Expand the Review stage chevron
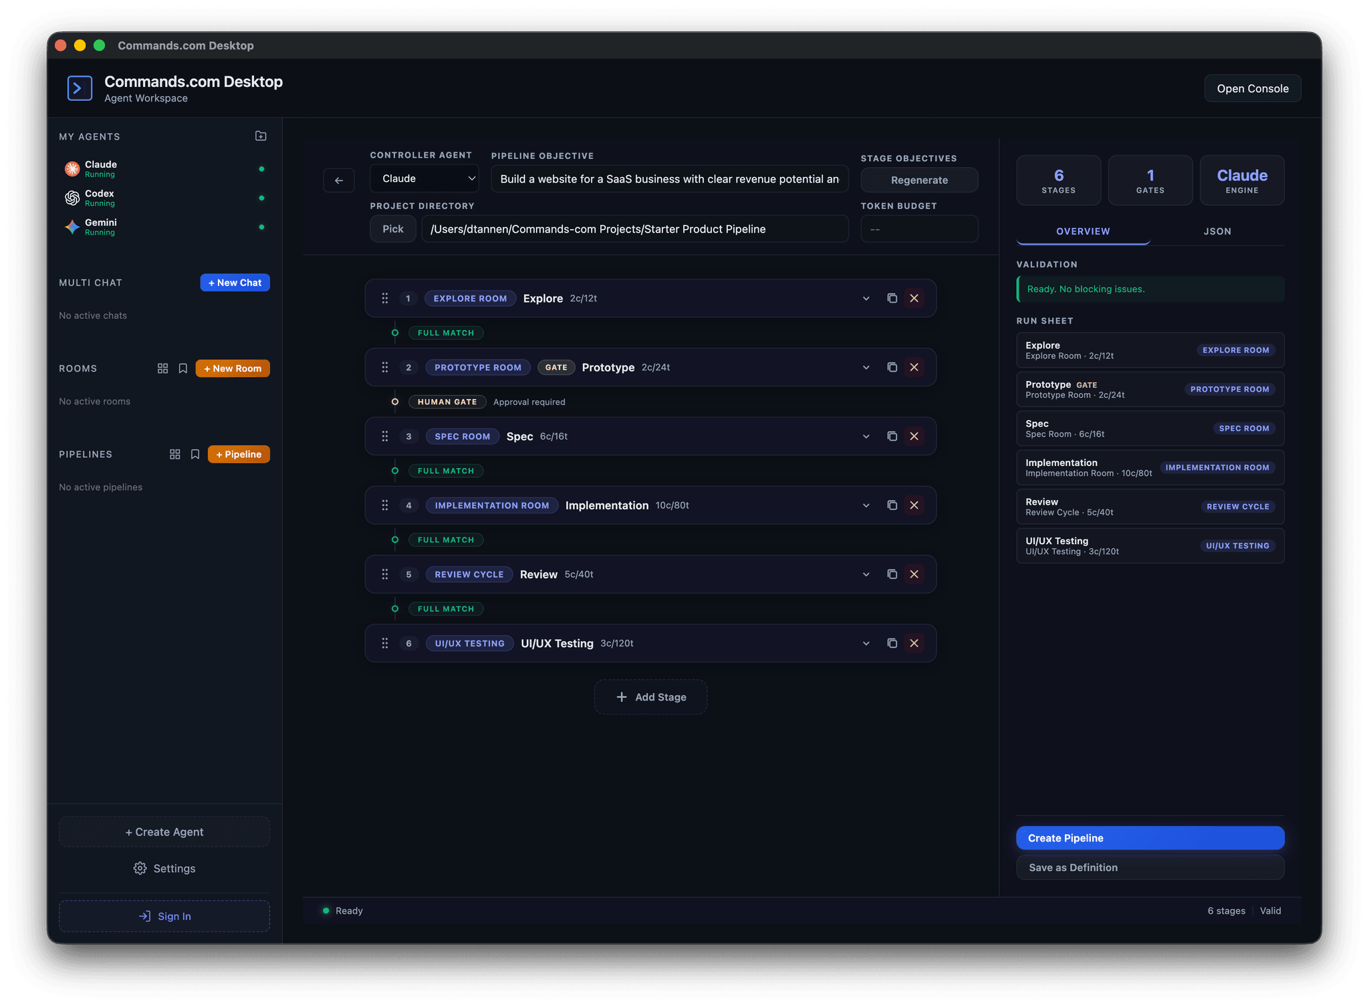Viewport: 1369px width, 1006px height. pyautogui.click(x=866, y=574)
